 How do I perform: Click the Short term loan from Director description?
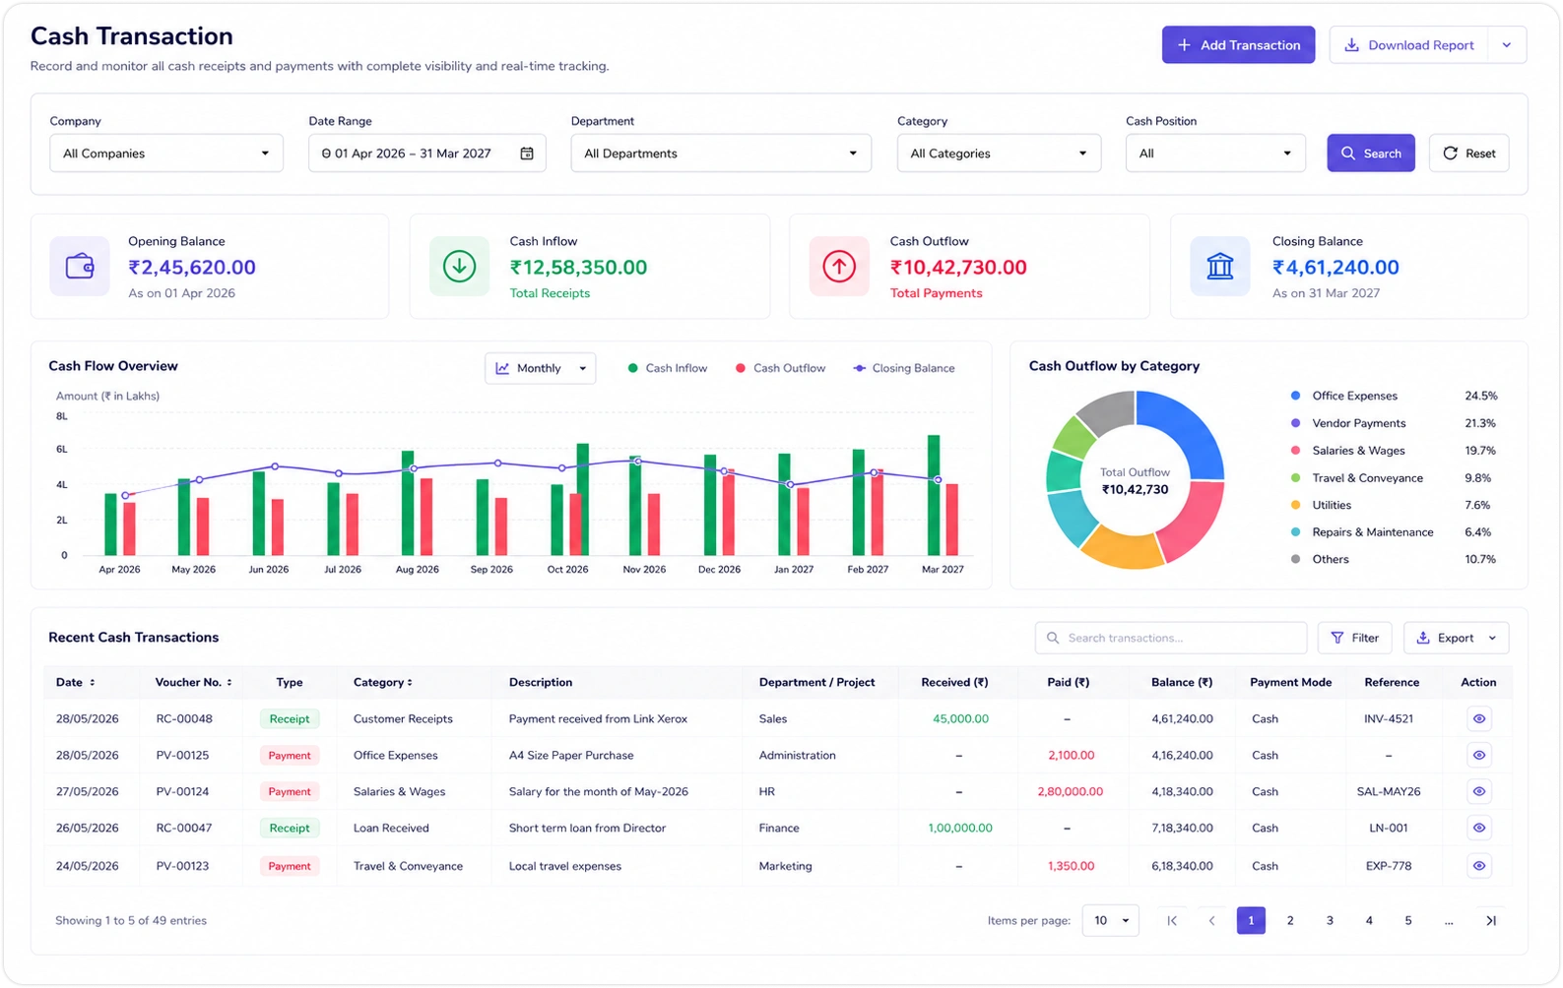pyautogui.click(x=587, y=829)
